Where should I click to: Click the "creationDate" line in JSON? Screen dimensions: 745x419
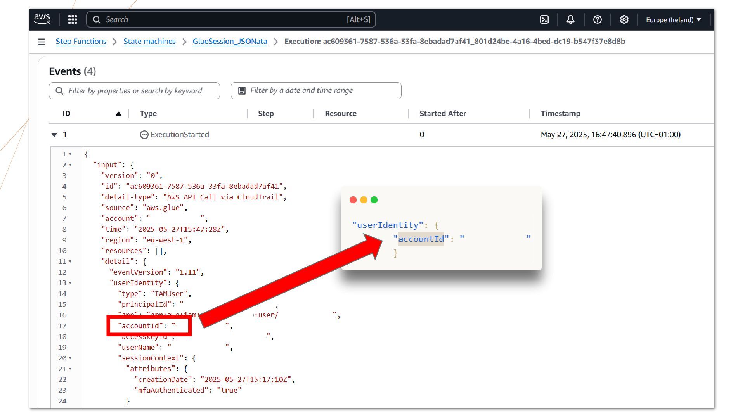click(x=215, y=380)
